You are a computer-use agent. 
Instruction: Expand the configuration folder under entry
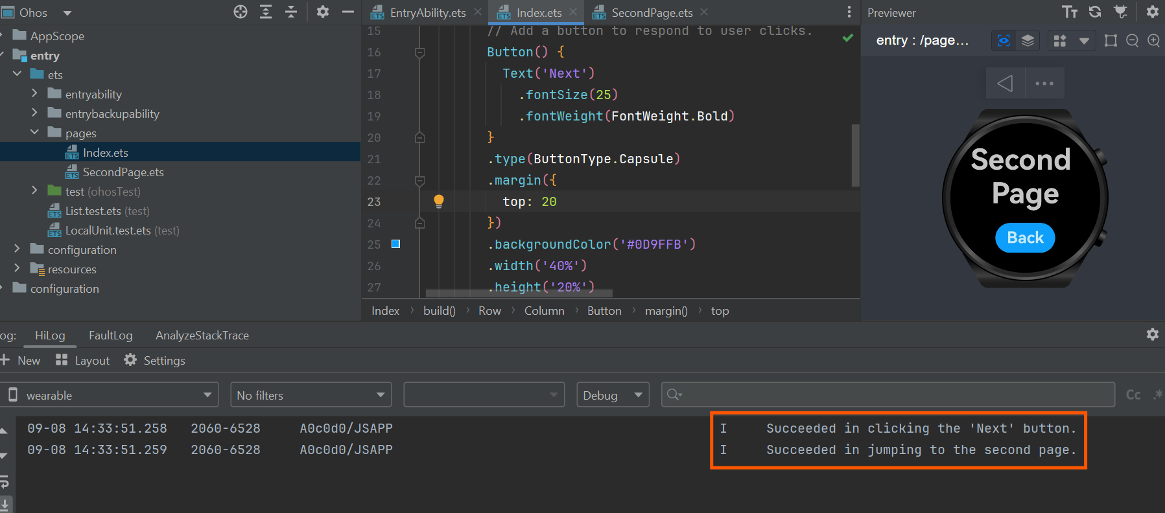pyautogui.click(x=17, y=249)
